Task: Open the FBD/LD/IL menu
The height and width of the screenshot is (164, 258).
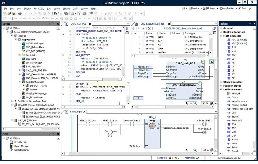Action: click(39, 8)
